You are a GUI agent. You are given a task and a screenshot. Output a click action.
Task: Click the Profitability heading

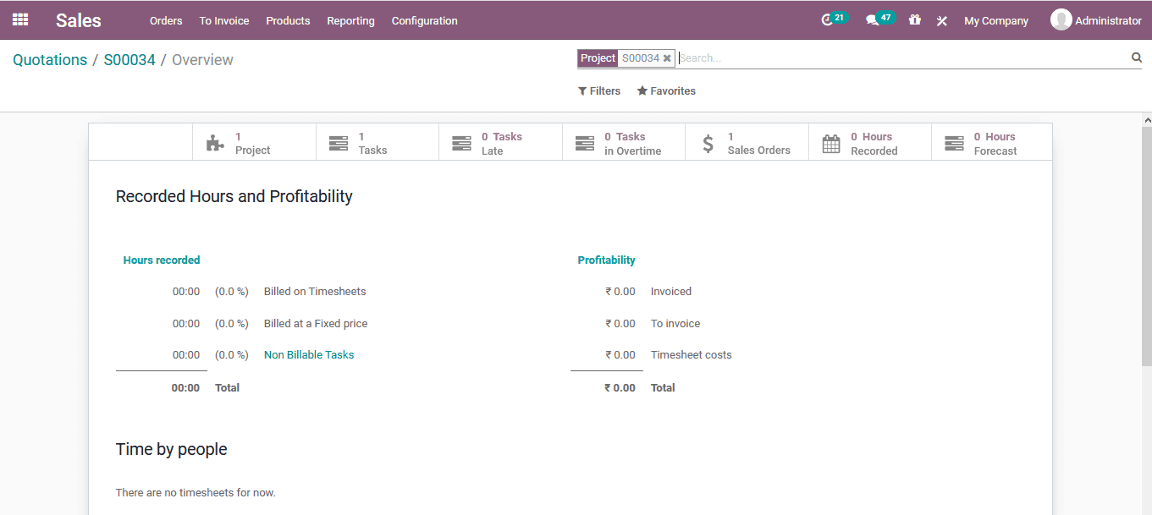[x=606, y=260]
